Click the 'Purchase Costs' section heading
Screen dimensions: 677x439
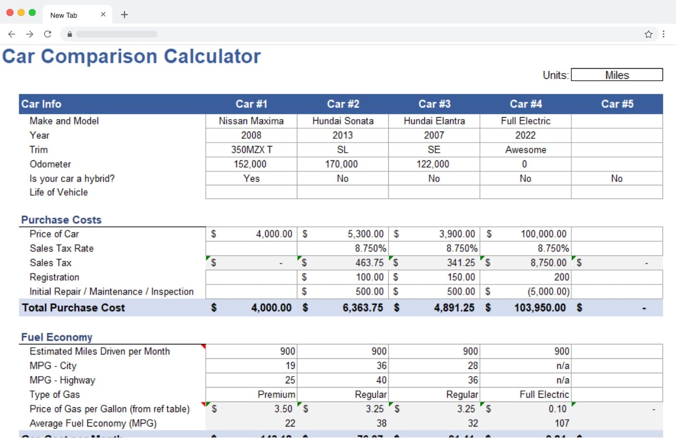(x=61, y=220)
